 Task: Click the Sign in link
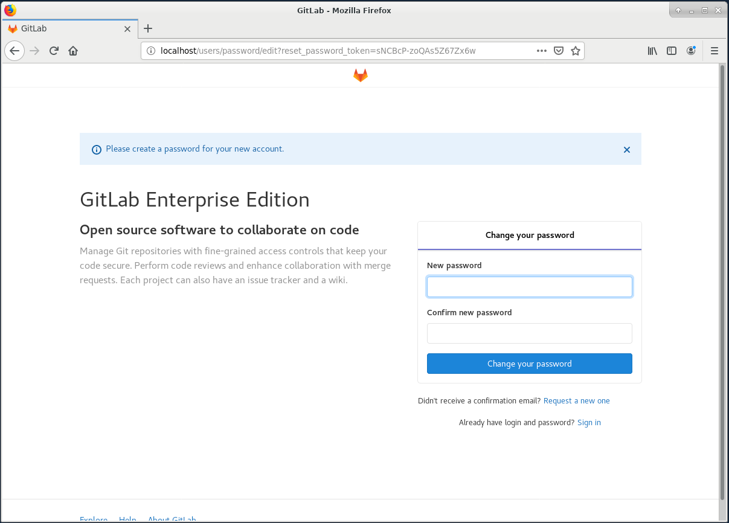click(x=589, y=422)
